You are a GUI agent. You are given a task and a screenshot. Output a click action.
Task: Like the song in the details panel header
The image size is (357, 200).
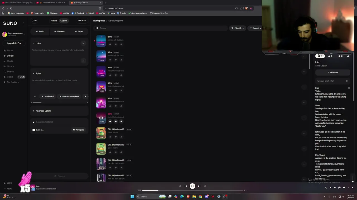pos(330,56)
